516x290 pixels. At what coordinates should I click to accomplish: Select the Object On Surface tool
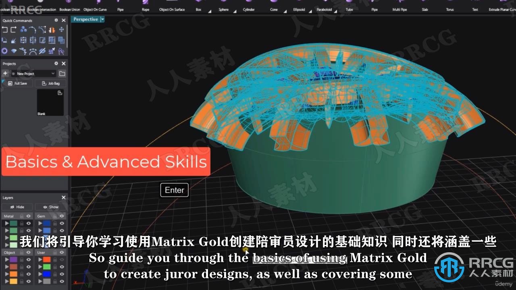click(x=172, y=6)
